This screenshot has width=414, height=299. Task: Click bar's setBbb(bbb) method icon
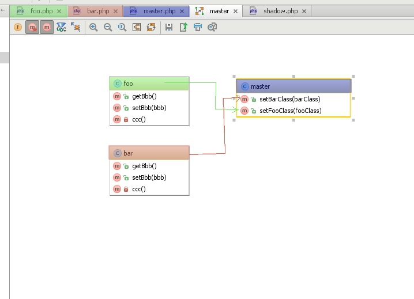click(117, 177)
